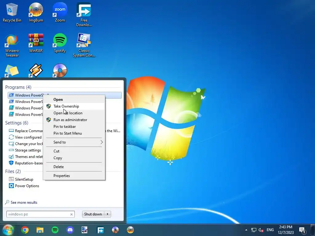Click the ENG language indicator
Screen dimensions: 315x236
pyautogui.click(x=270, y=230)
